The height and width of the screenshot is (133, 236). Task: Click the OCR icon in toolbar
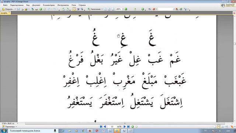click(x=37, y=9)
